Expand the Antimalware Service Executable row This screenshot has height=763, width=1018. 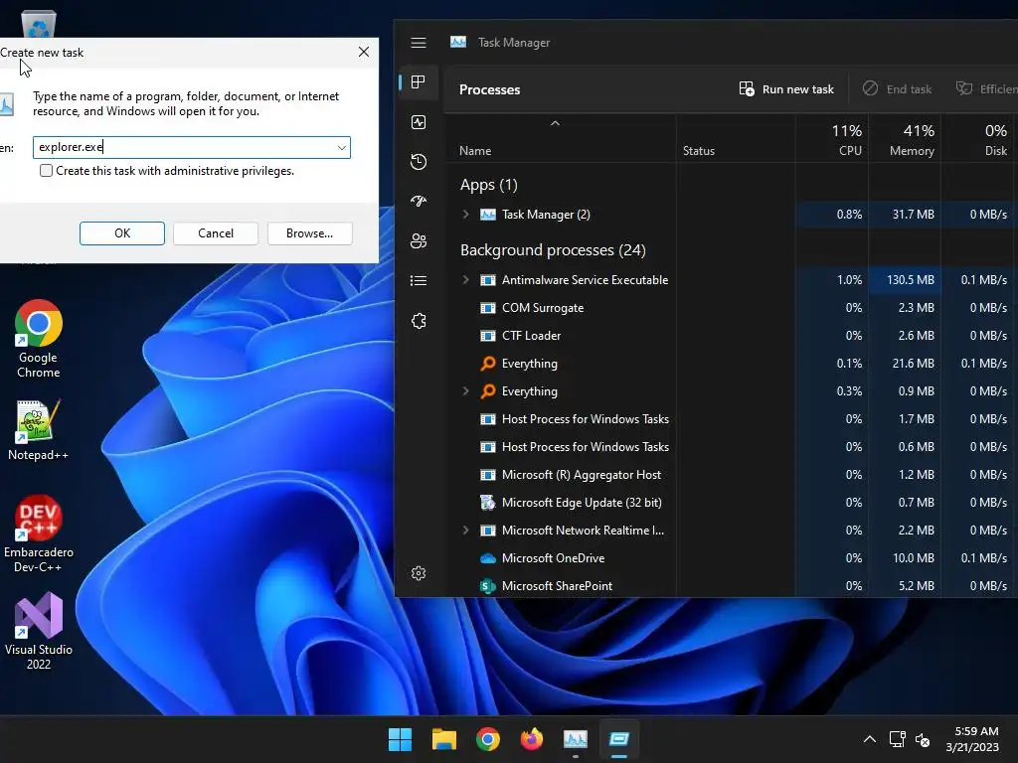pos(465,279)
